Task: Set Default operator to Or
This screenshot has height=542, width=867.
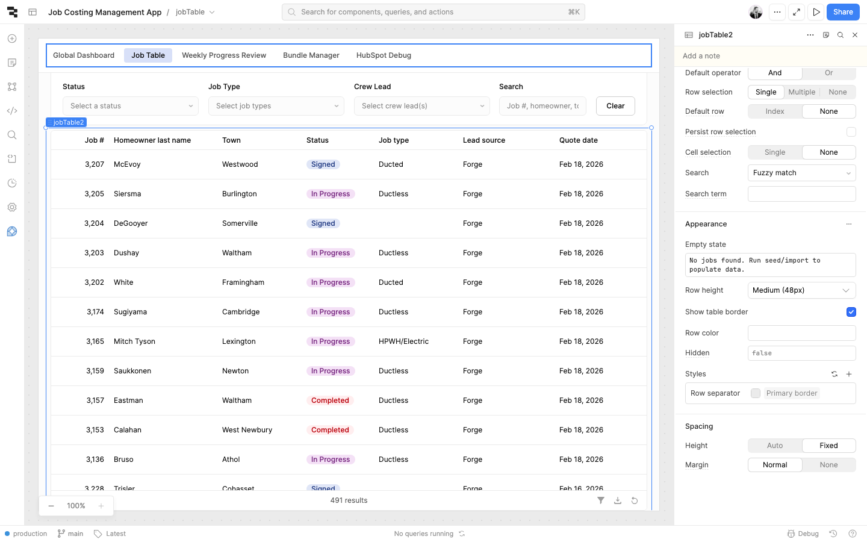Action: tap(828, 73)
